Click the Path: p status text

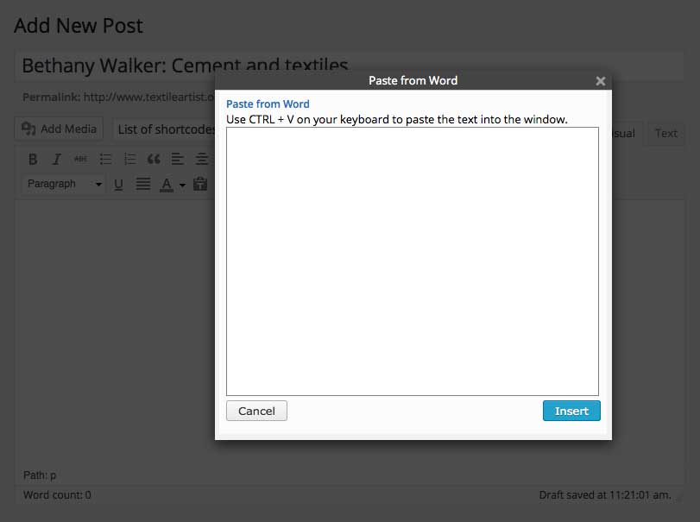(x=40, y=475)
